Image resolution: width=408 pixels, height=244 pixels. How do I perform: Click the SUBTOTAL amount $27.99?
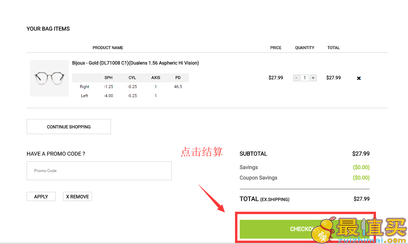(361, 154)
